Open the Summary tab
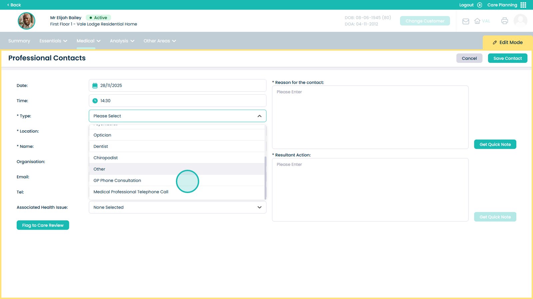Viewport: 533px width, 299px height. (19, 41)
